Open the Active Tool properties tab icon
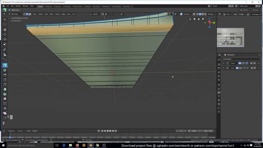Viewport: 263px width, 148px height. pyautogui.click(x=219, y=60)
